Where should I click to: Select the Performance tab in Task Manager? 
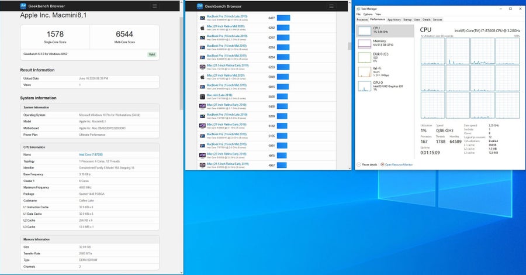[x=378, y=19]
